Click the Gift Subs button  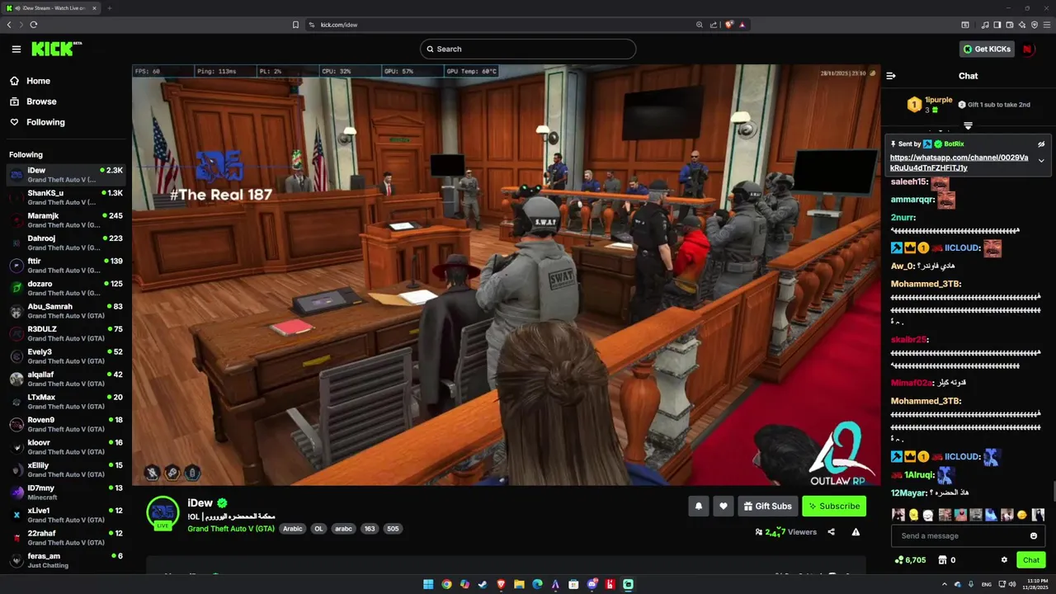click(768, 507)
